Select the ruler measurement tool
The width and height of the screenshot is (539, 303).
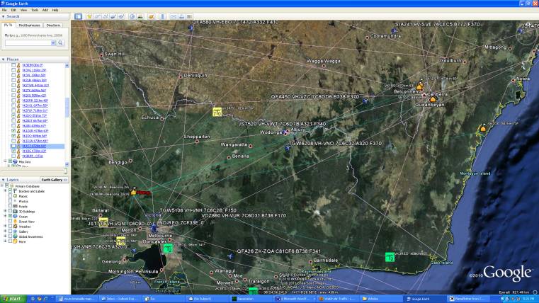[x=162, y=16]
